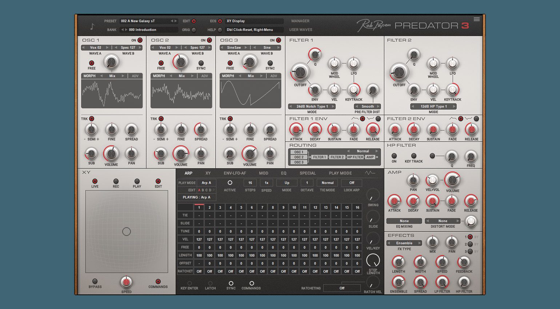Switch to the ARP tab
This screenshot has width=560, height=309.
[x=188, y=173]
